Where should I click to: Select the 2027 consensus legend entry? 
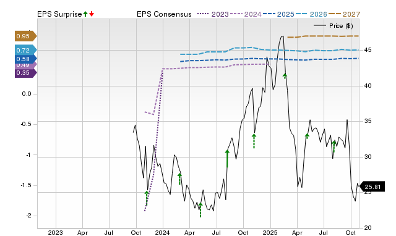(344, 14)
